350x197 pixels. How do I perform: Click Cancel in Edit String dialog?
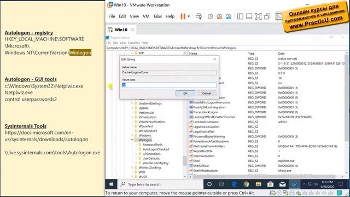point(207,94)
